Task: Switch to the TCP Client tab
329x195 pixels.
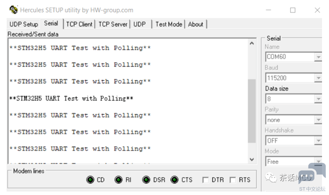Action: pos(79,24)
